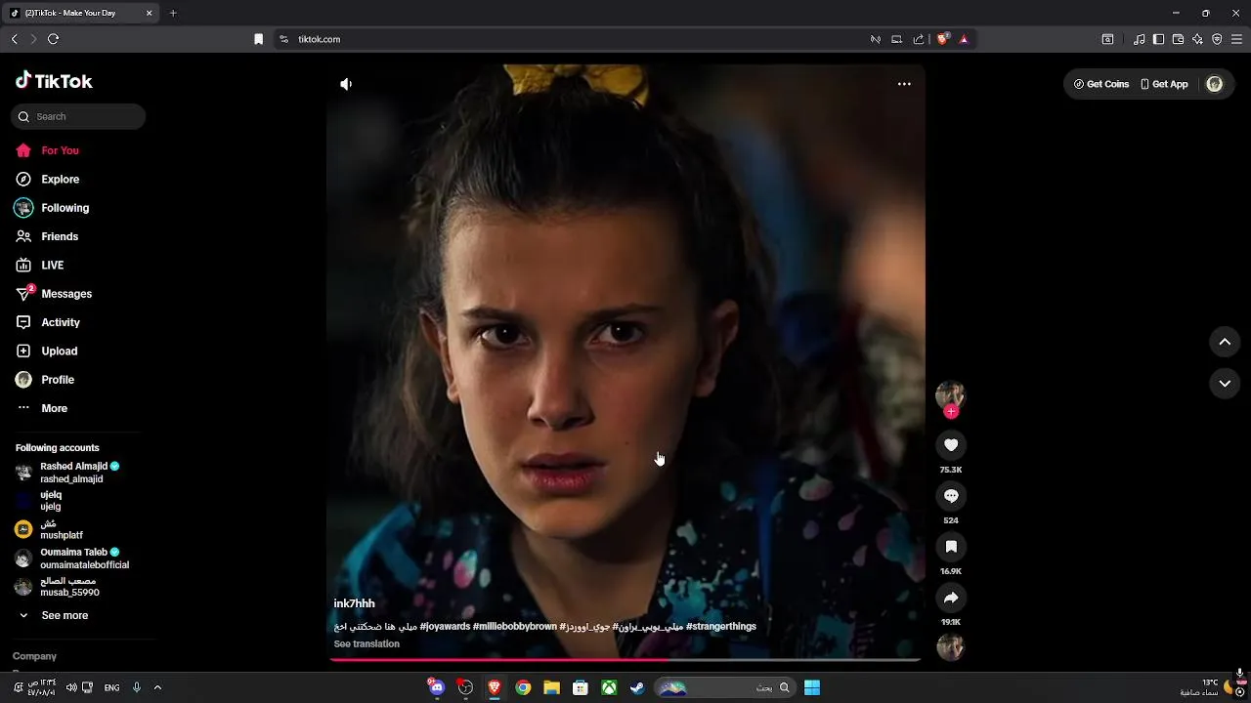Open Leo AI sparkle icon in toolbar

point(1197,39)
